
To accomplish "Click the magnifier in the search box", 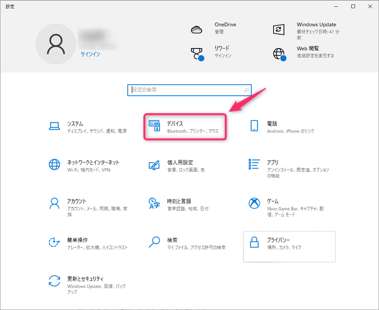I will point(246,90).
